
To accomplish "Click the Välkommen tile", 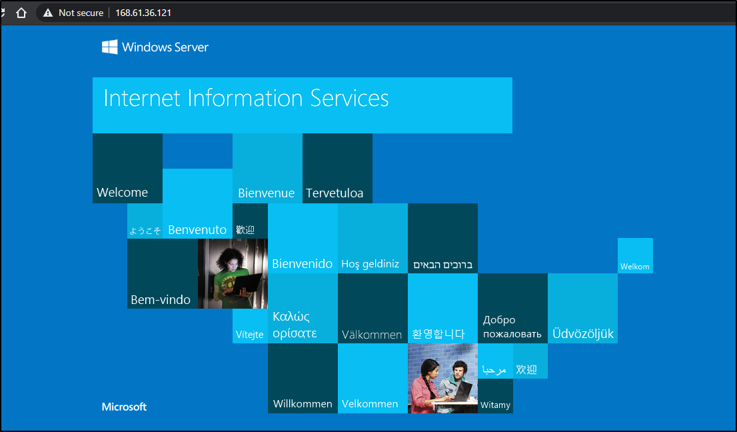I will [372, 309].
